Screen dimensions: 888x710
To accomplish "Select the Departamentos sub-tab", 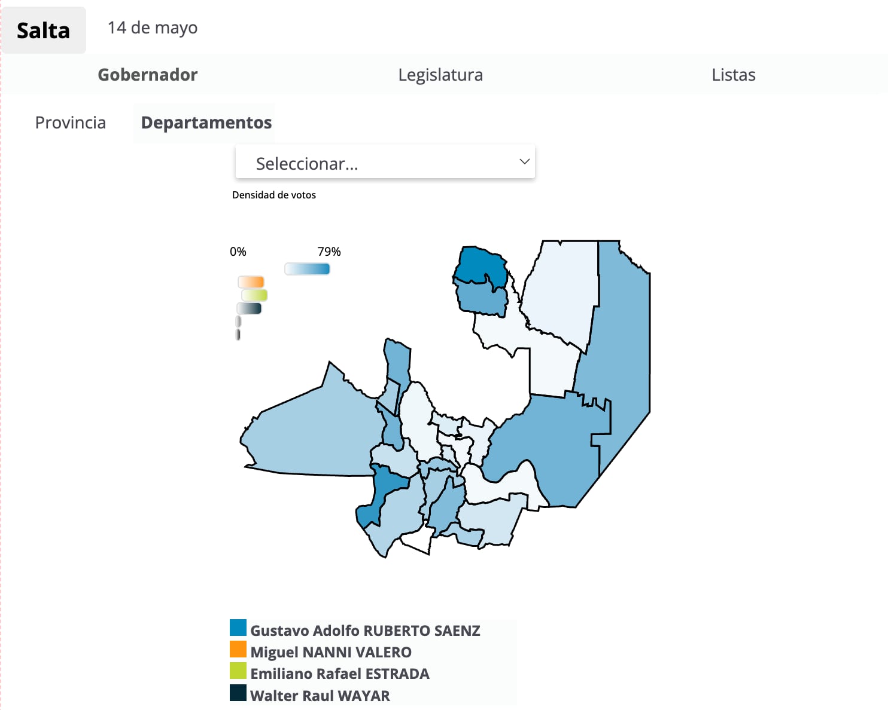I will click(x=206, y=123).
